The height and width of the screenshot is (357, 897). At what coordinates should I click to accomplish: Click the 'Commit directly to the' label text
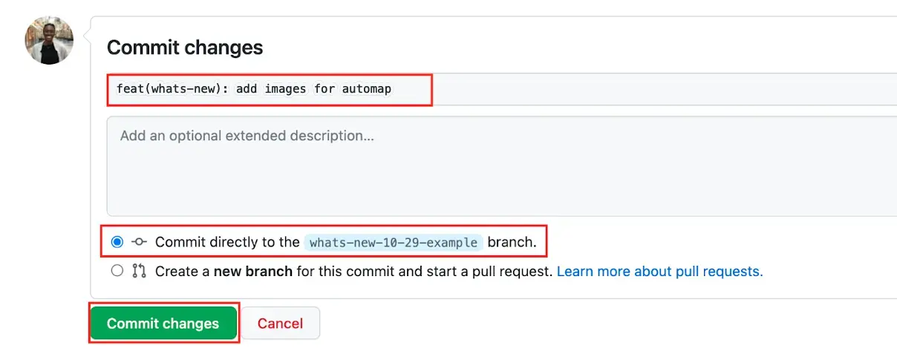click(x=226, y=242)
